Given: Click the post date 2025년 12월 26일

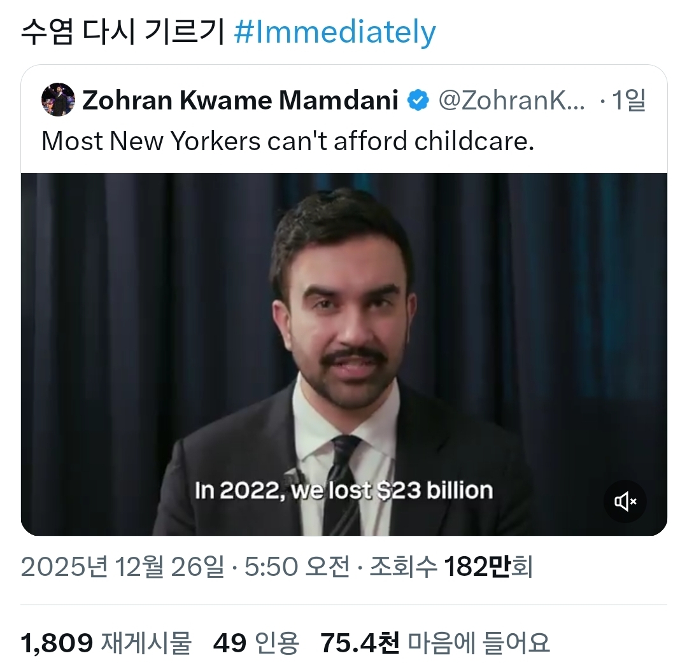Looking at the screenshot, I should [x=123, y=566].
